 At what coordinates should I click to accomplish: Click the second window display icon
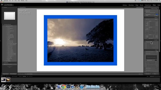4,76
